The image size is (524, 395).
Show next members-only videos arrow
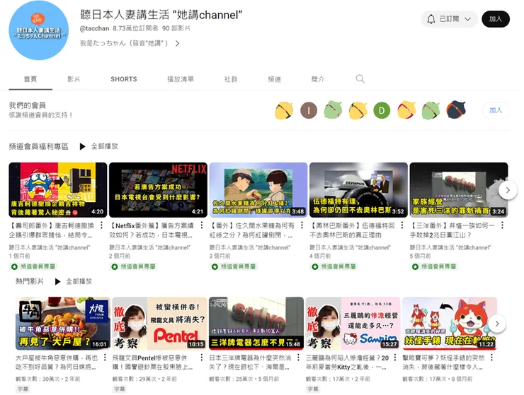508,190
